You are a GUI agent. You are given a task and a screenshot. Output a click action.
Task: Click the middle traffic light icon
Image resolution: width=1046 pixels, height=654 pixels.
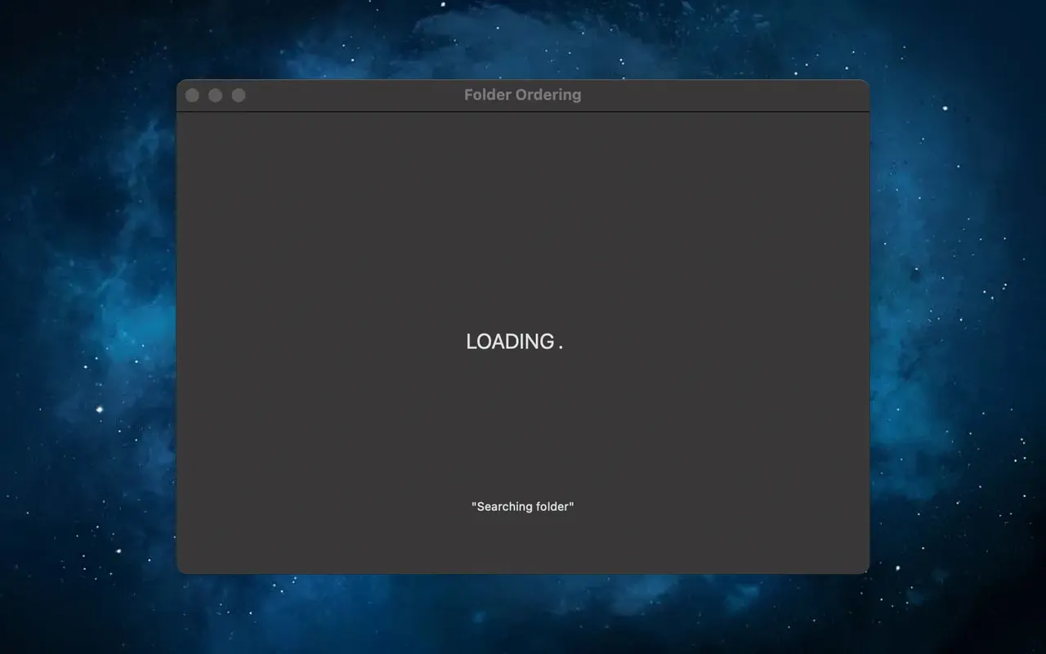(214, 94)
